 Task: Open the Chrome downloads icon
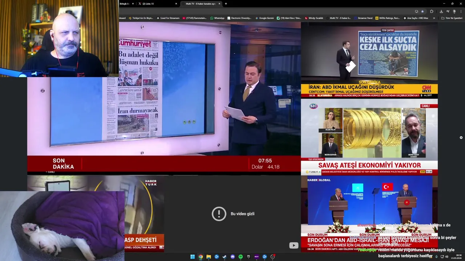(x=441, y=11)
